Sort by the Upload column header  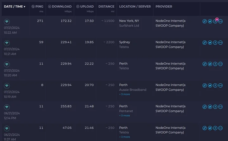[x=84, y=7]
